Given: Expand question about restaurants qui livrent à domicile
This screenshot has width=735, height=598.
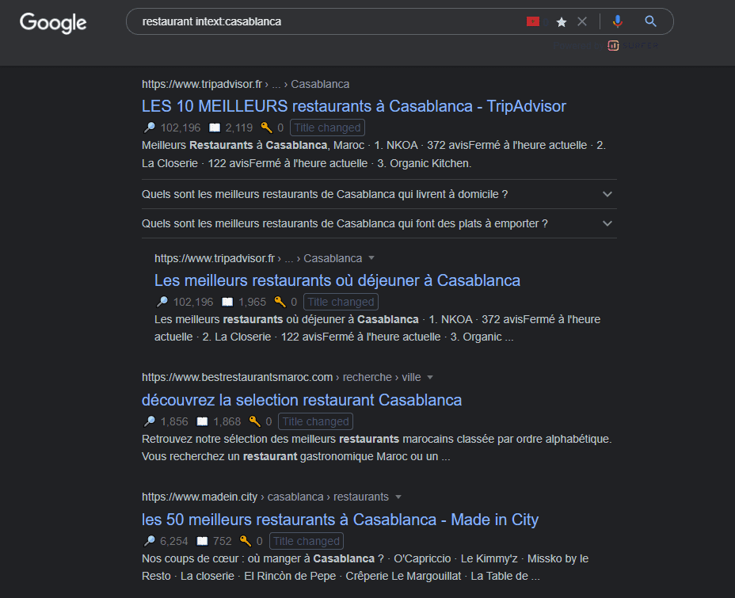Looking at the screenshot, I should point(607,194).
